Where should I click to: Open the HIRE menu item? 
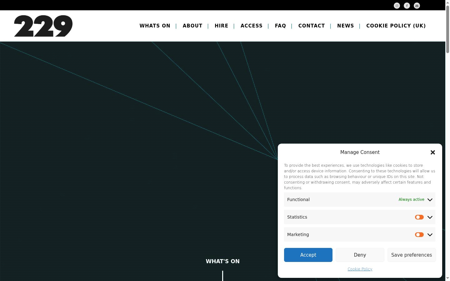tap(222, 26)
